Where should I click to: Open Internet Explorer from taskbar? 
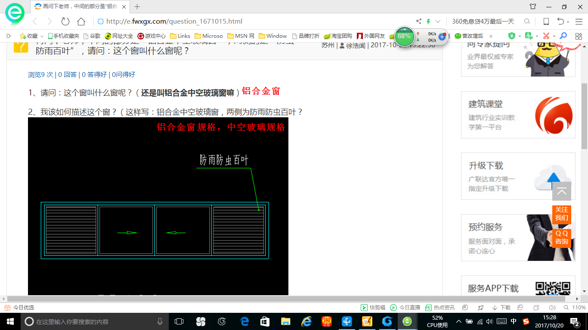click(306, 321)
